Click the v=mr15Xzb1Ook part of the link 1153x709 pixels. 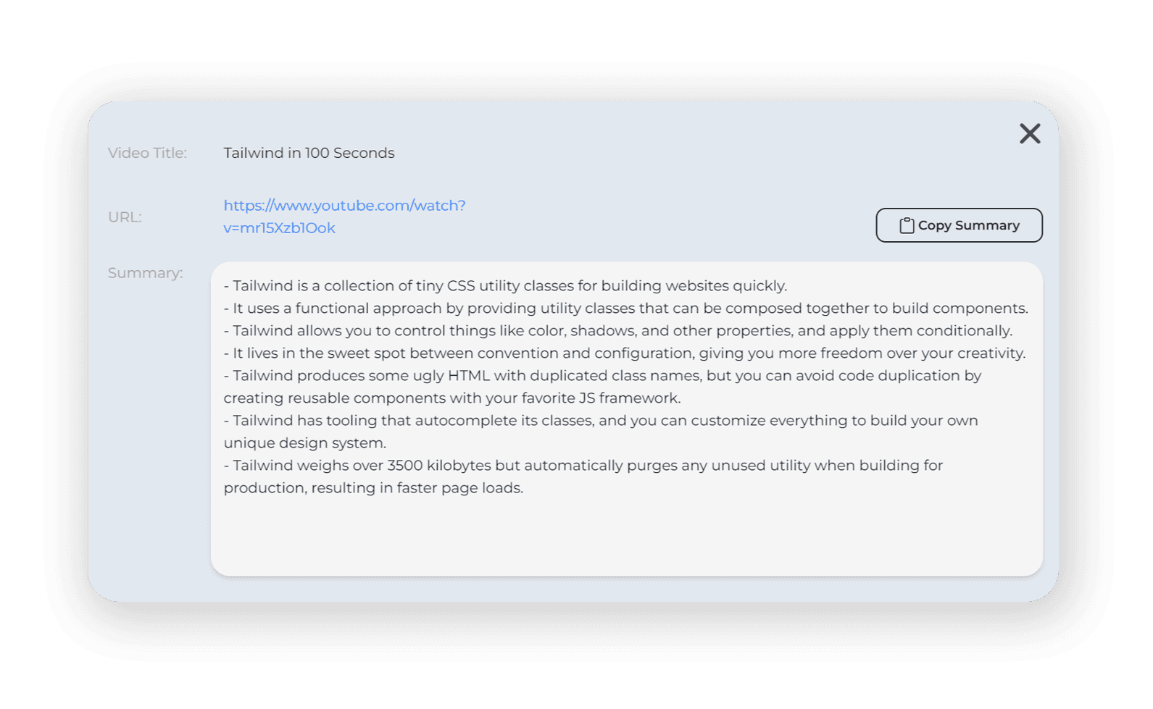279,228
